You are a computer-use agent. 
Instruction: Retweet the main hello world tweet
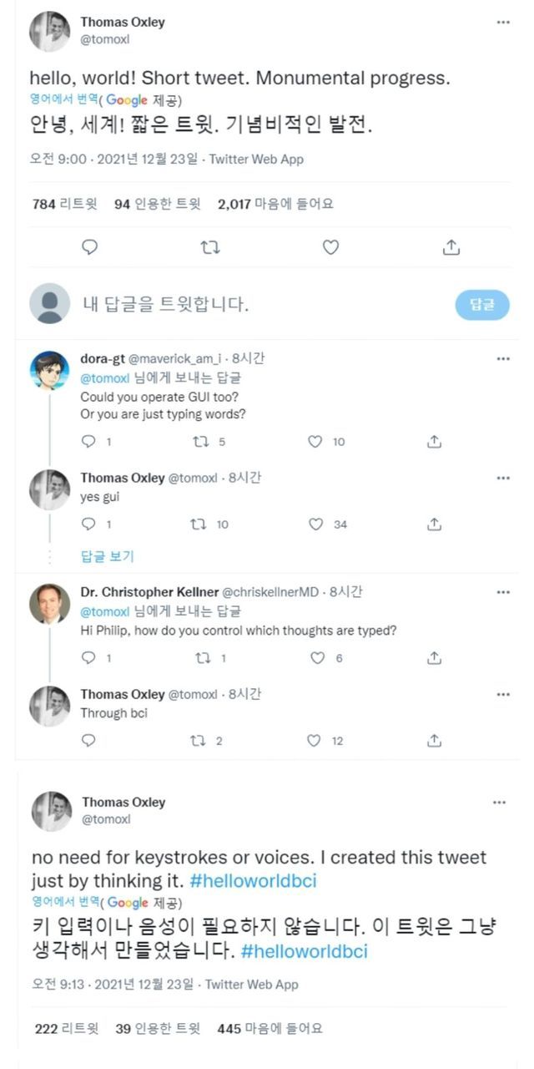point(211,247)
